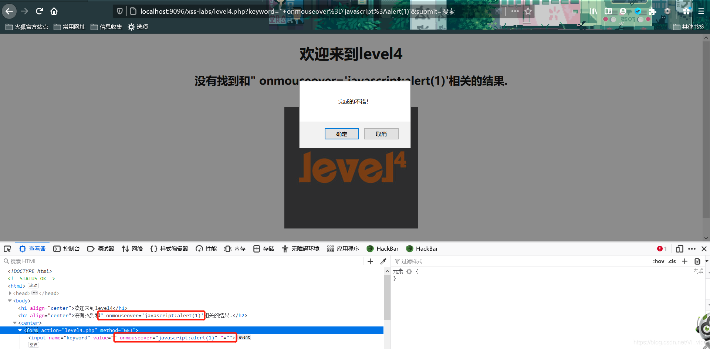Open the 应用程序 application tab
The height and width of the screenshot is (349, 710).
tap(343, 249)
